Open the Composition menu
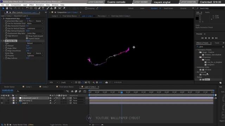Image resolution: width=225 pixels, height=126 pixels. click(x=16, y=5)
